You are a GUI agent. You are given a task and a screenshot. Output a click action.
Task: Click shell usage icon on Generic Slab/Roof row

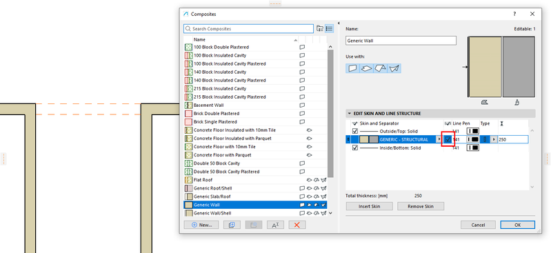pyautogui.click(x=323, y=196)
